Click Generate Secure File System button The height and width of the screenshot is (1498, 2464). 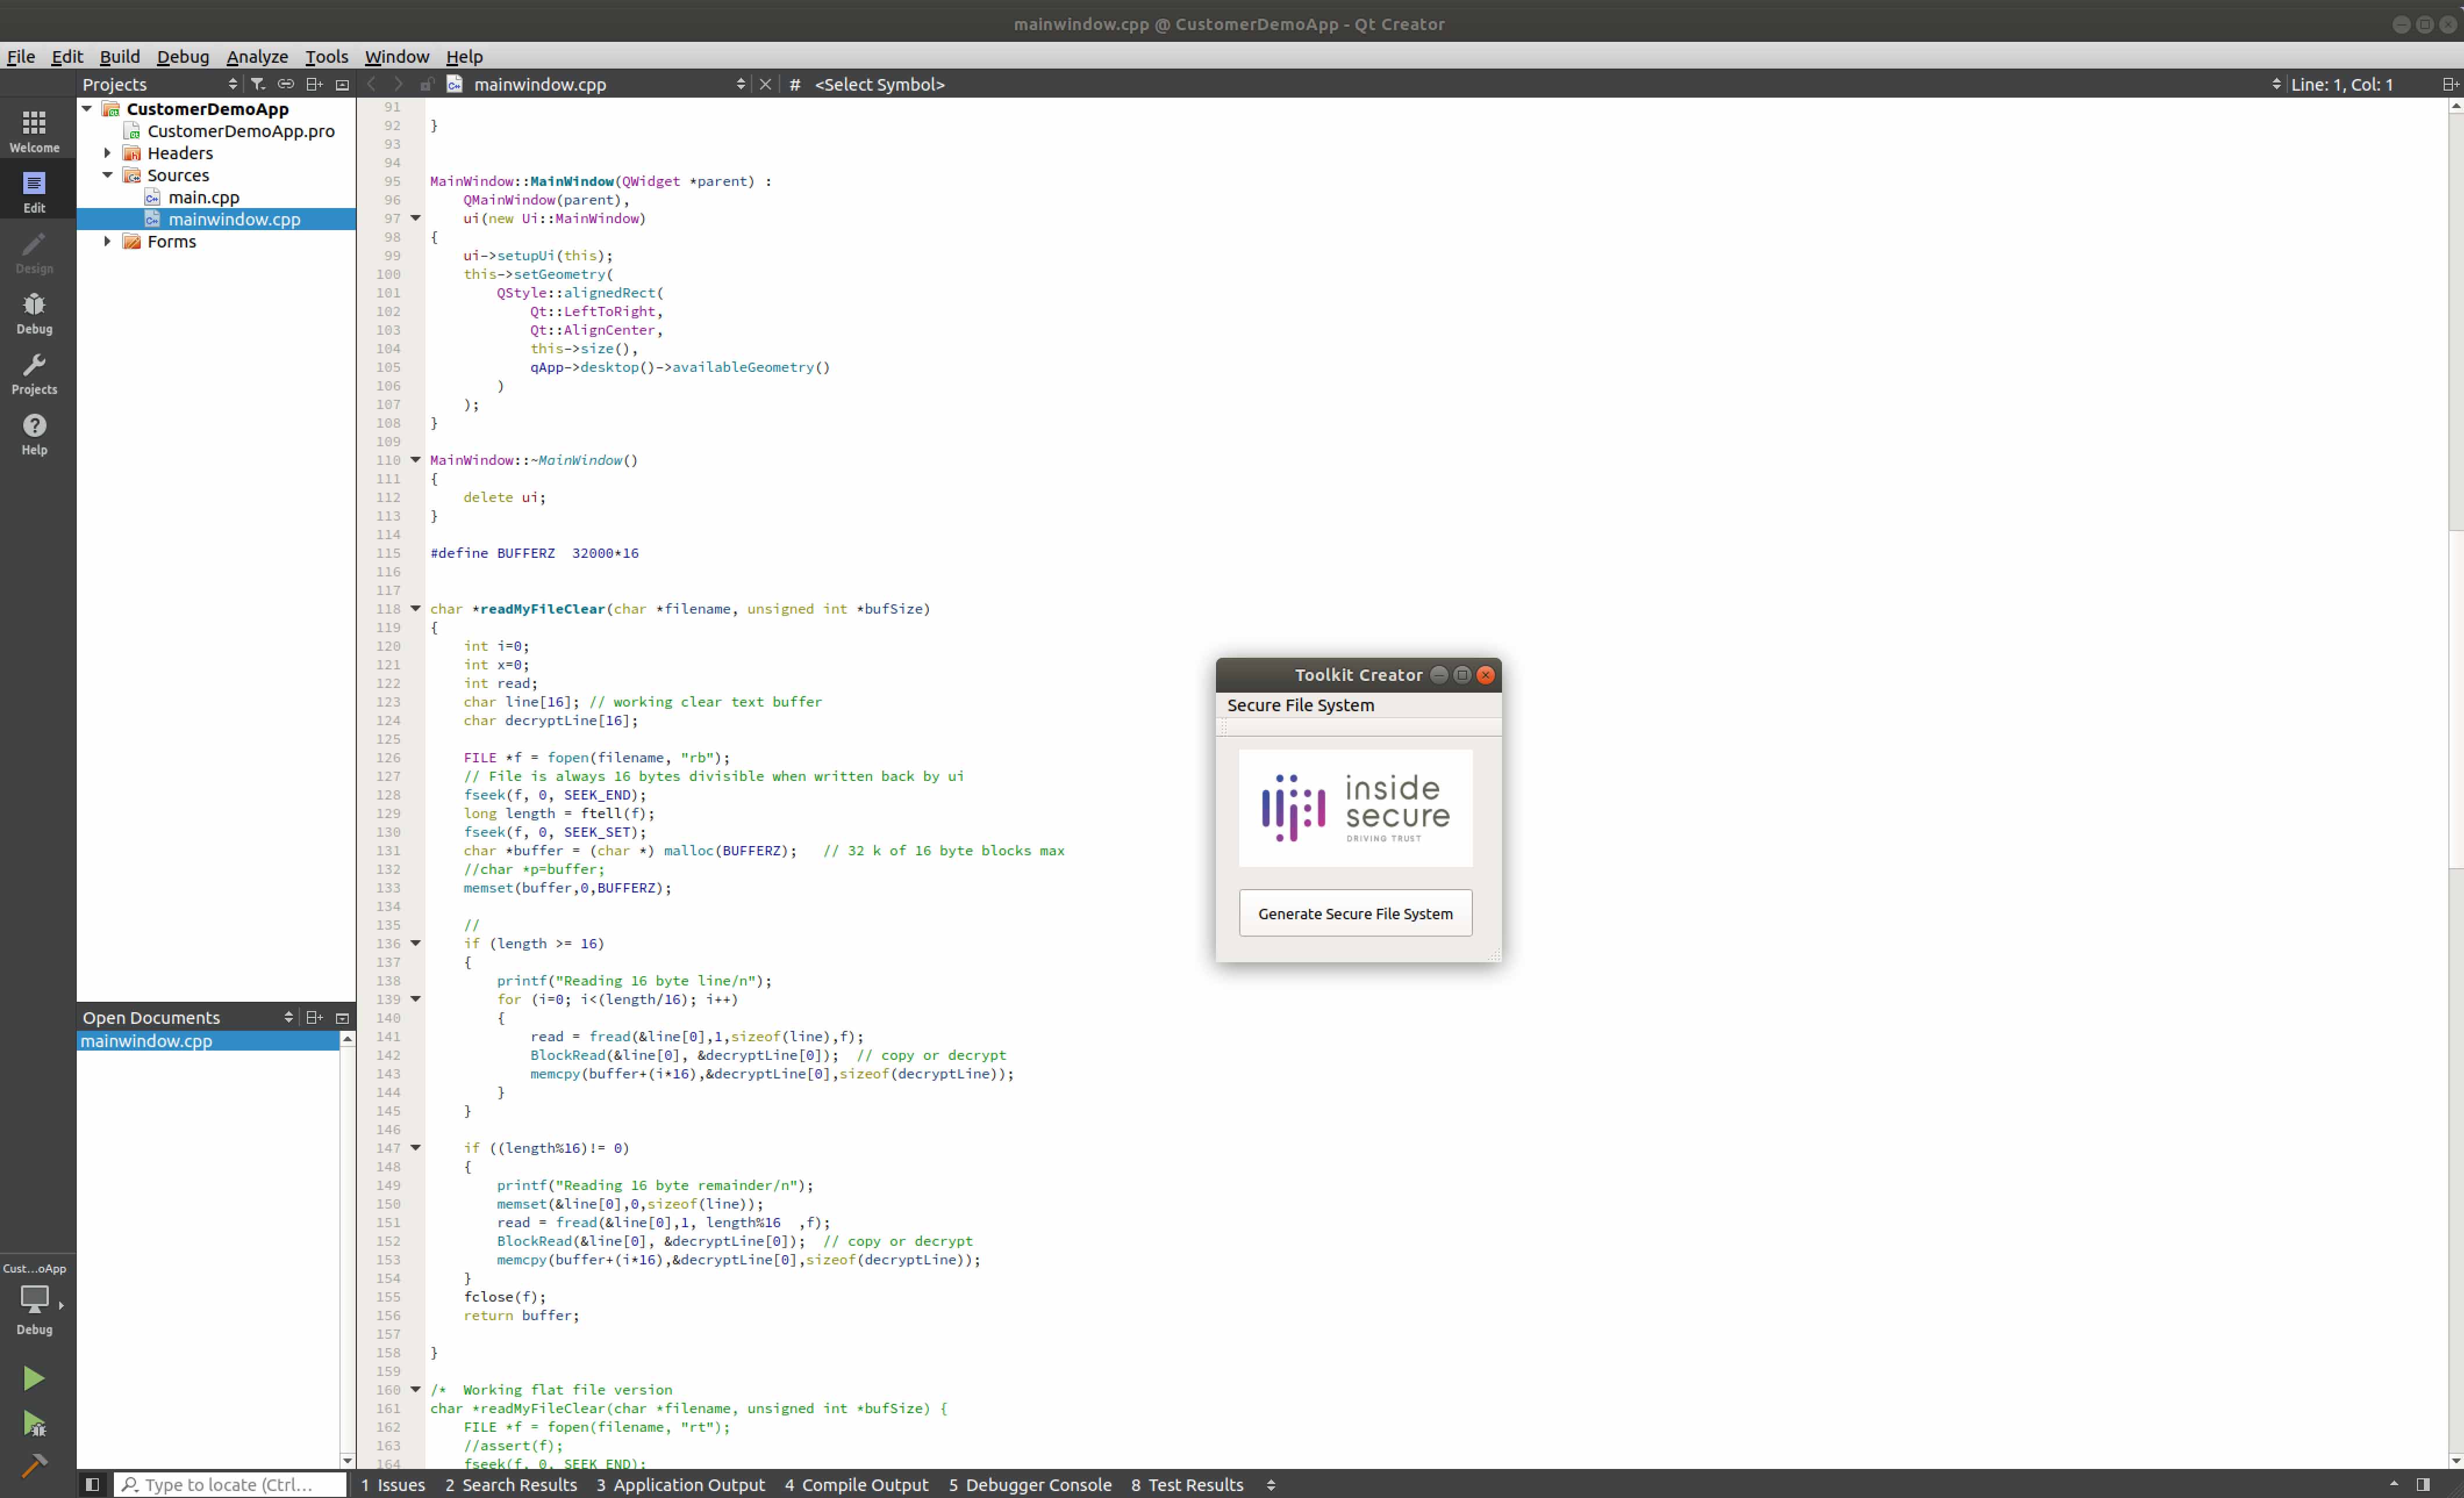(1355, 912)
